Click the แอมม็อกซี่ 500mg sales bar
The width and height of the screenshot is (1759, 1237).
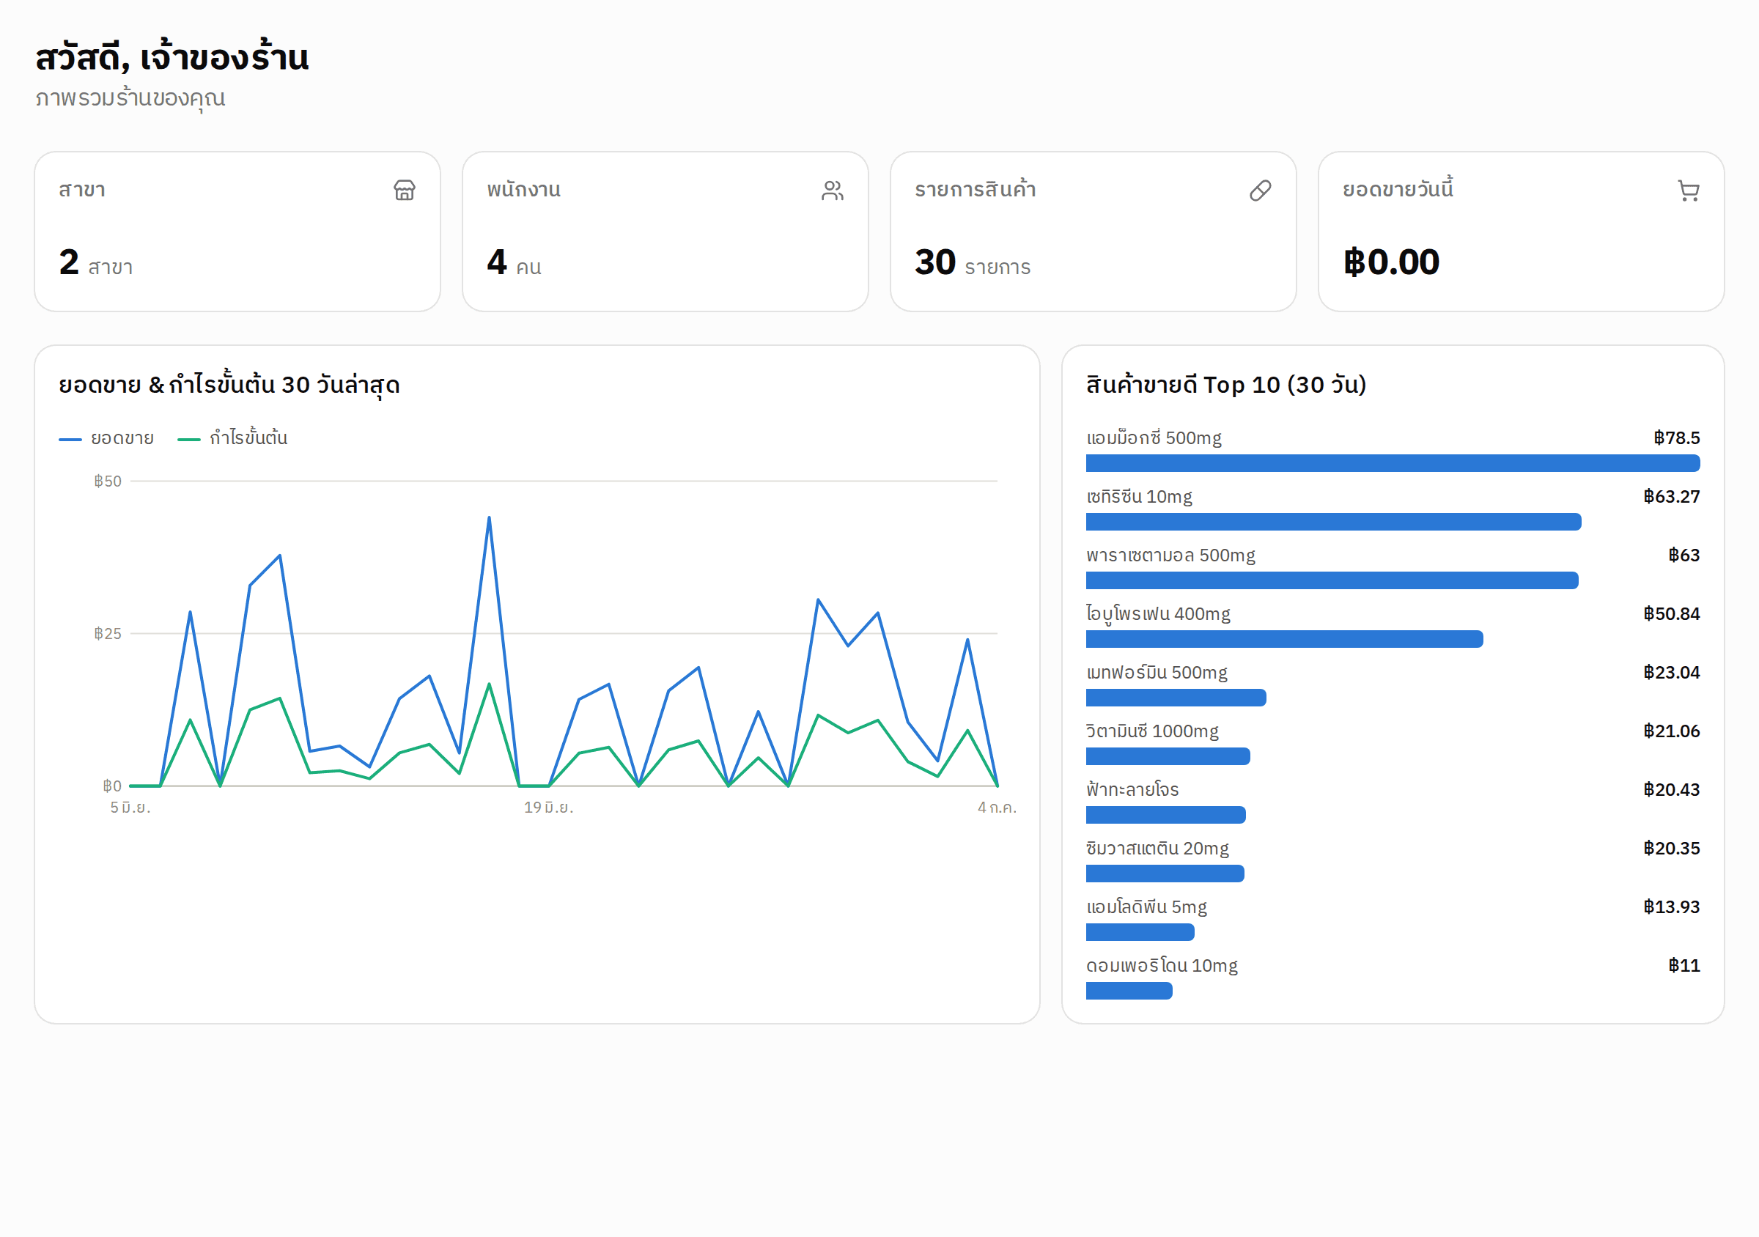pos(1393,463)
